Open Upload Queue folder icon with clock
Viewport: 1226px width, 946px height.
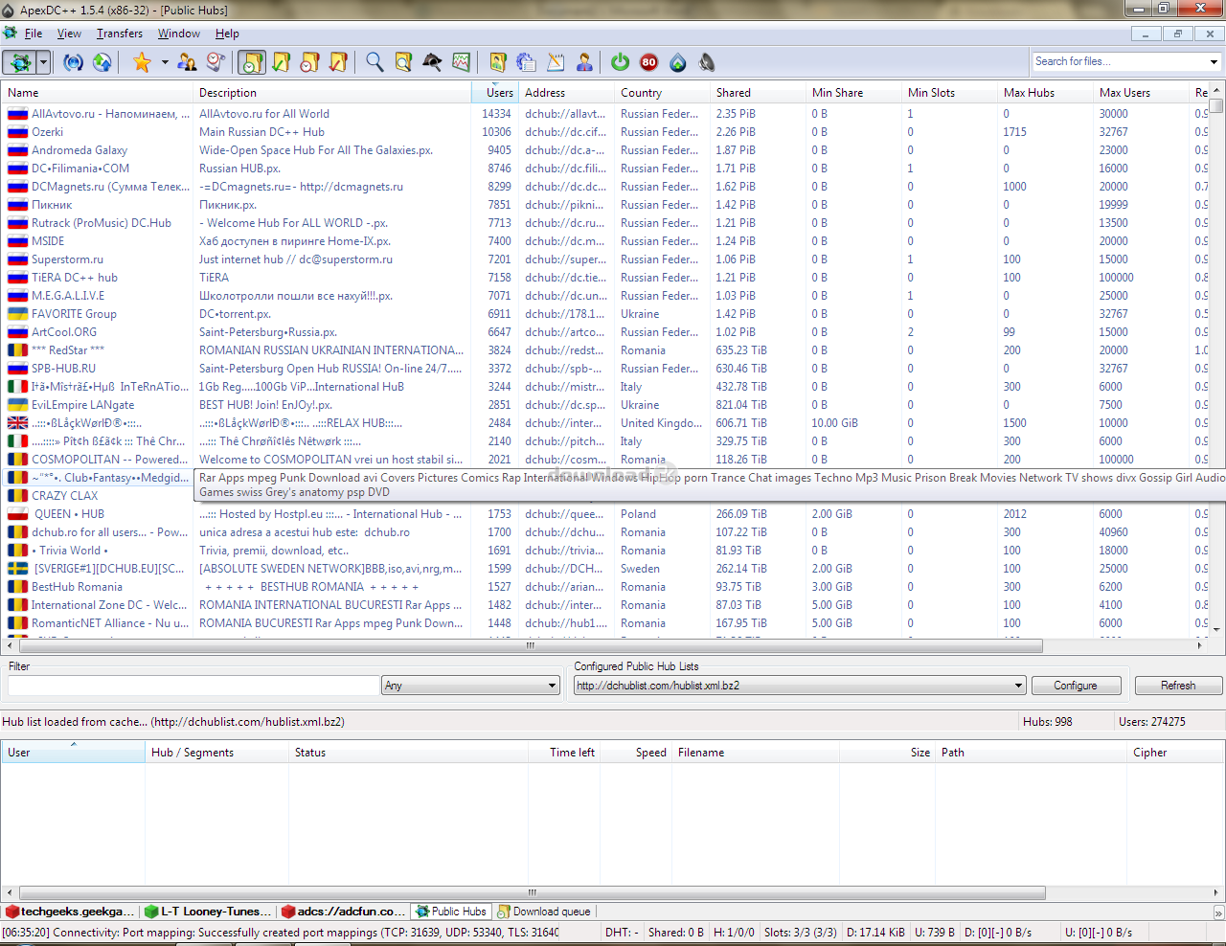pos(309,63)
